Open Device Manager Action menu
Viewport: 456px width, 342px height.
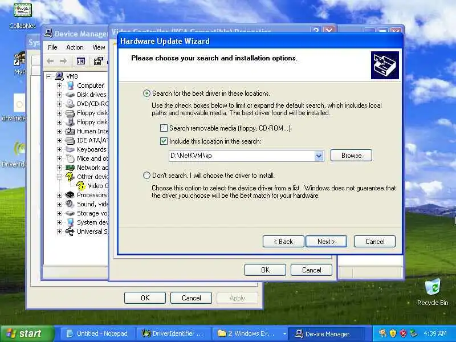75,47
